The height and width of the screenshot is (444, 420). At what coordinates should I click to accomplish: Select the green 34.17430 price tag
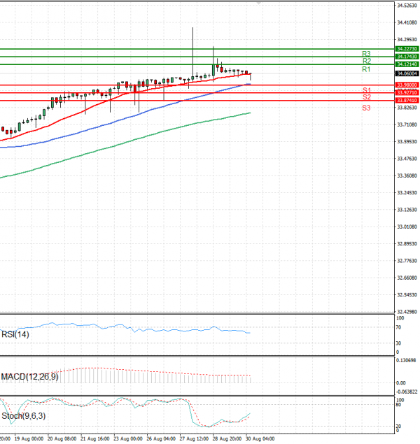coord(407,57)
